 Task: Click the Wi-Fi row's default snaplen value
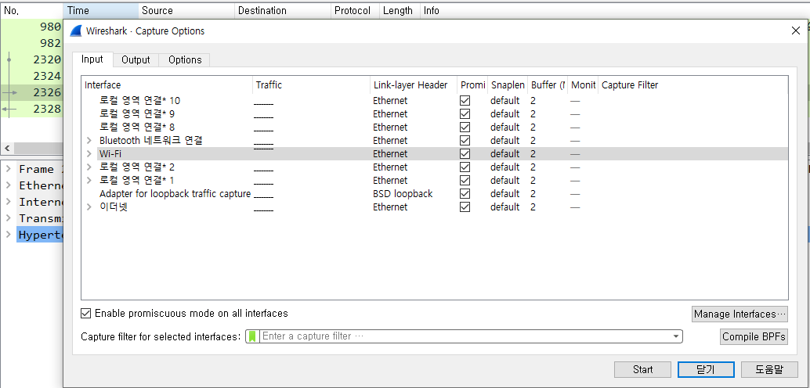click(x=504, y=154)
